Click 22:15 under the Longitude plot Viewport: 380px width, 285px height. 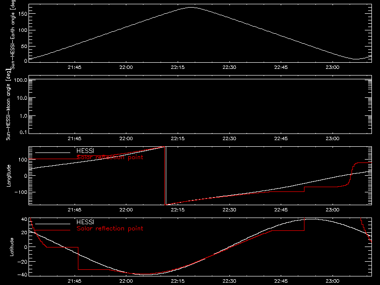click(178, 210)
